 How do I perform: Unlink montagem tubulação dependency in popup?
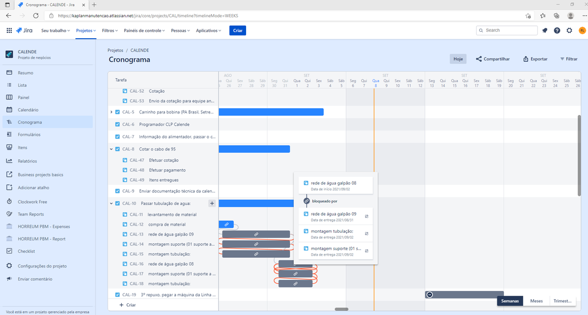(366, 233)
